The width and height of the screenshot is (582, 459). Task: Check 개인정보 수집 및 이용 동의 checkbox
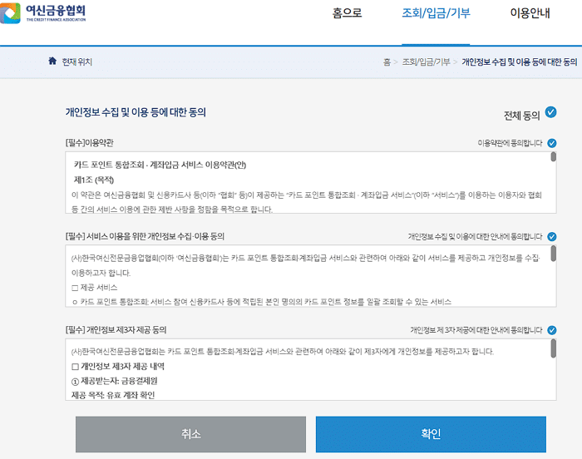552,237
